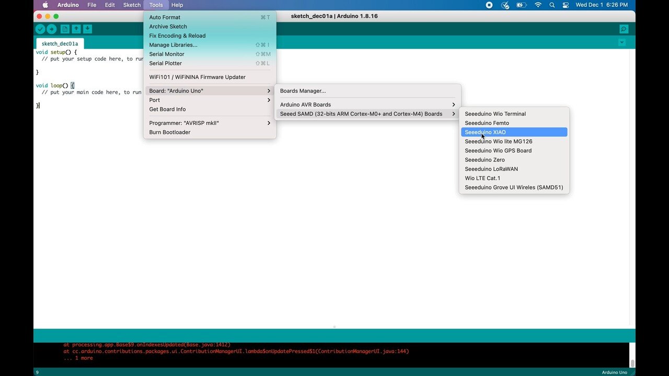The width and height of the screenshot is (669, 376).
Task: Click the "void setup() {" code line
Action: pyautogui.click(x=56, y=52)
